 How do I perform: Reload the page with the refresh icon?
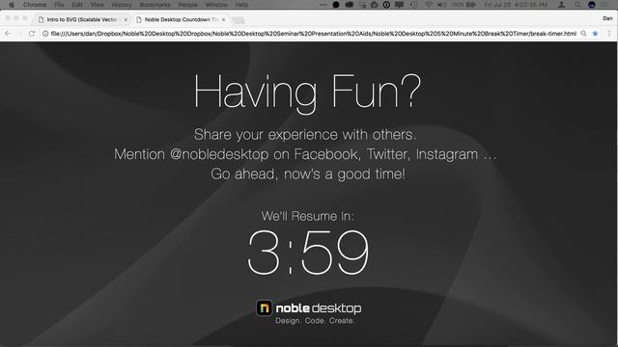(x=32, y=34)
